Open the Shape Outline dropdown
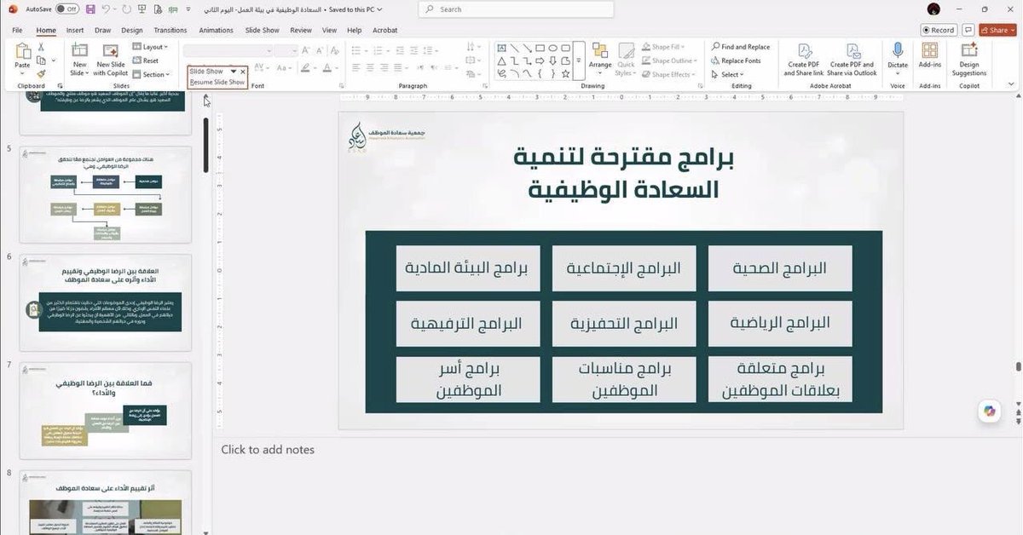 669,60
